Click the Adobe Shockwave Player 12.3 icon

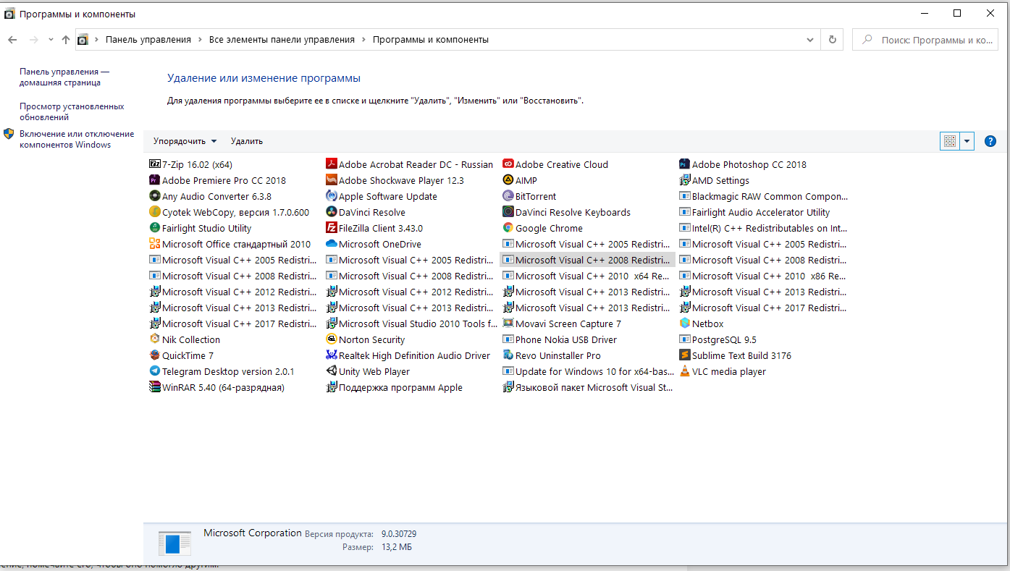[331, 180]
